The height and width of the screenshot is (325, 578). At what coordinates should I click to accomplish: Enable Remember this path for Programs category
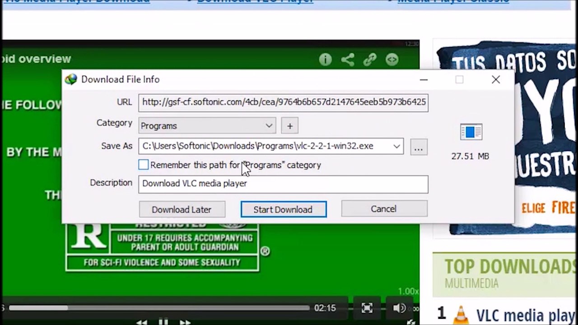coord(144,165)
